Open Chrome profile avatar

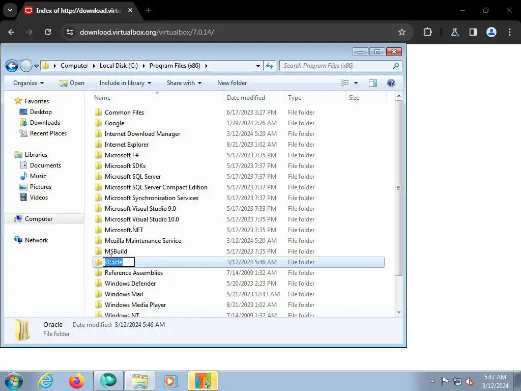coord(491,32)
